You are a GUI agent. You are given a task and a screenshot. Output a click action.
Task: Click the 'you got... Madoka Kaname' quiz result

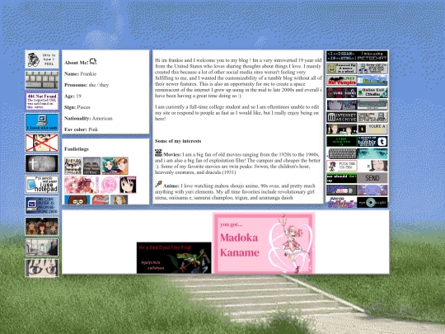pos(264,243)
